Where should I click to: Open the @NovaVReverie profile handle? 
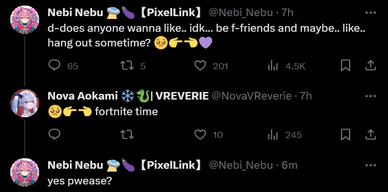pos(251,96)
